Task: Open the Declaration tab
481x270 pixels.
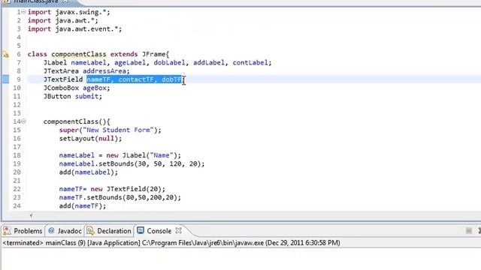Action: [x=113, y=231]
